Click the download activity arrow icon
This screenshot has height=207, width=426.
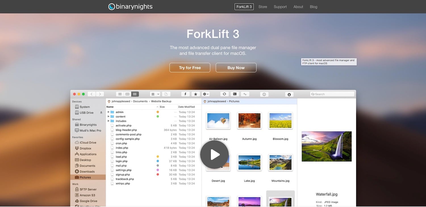pyautogui.click(x=289, y=94)
